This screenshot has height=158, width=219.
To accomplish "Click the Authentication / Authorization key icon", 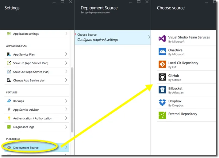I will 9,118.
